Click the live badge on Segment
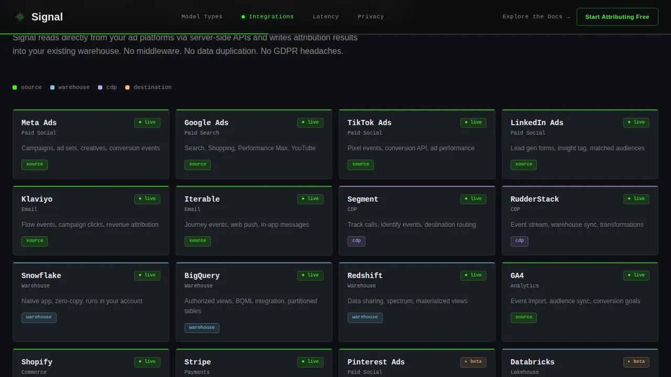671x377 pixels. [x=473, y=199]
